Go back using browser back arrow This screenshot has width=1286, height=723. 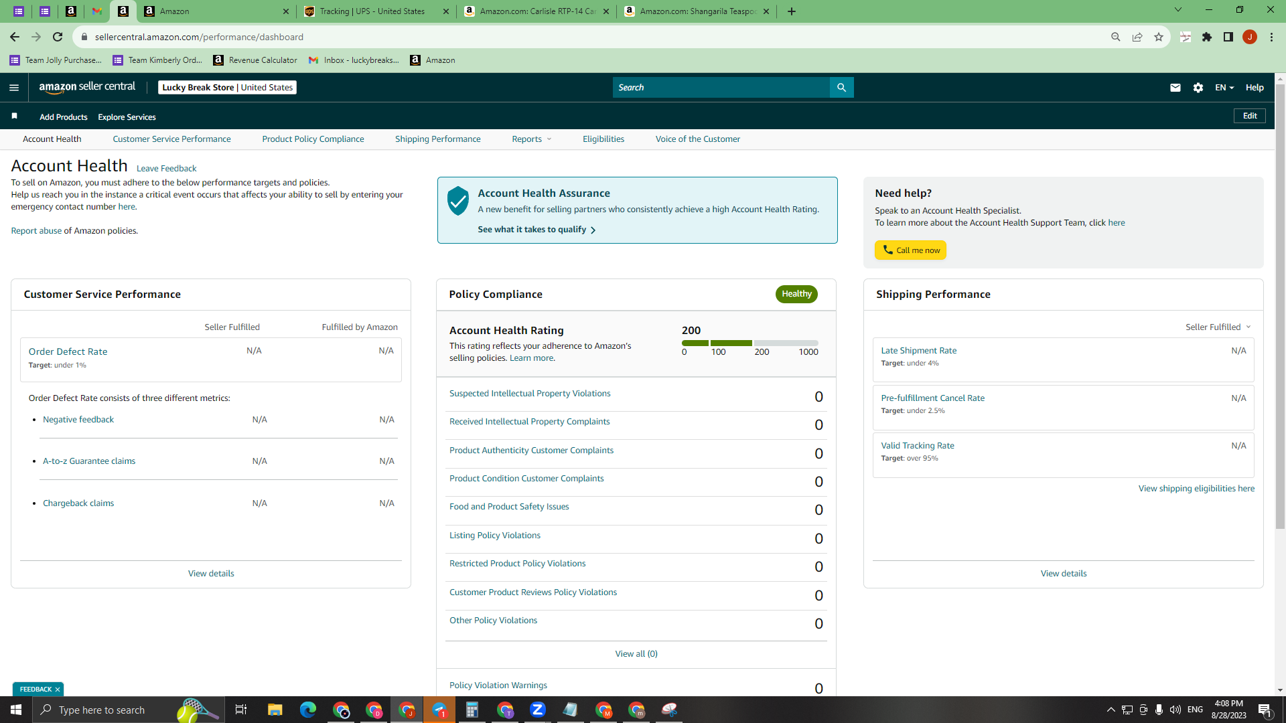tap(15, 37)
